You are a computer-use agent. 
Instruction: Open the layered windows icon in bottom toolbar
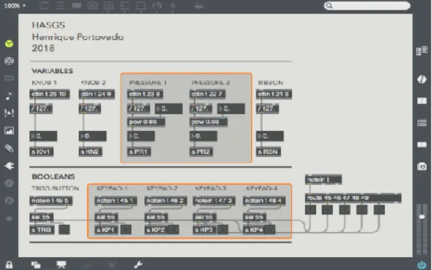(36, 265)
